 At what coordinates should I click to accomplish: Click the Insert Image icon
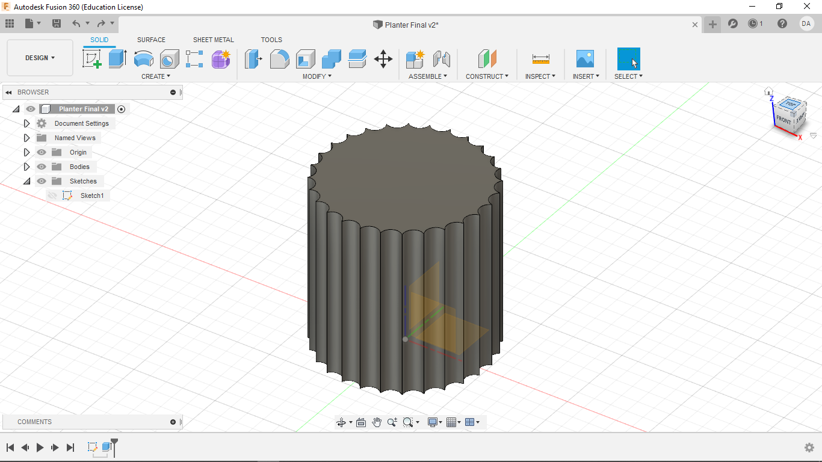coord(585,59)
